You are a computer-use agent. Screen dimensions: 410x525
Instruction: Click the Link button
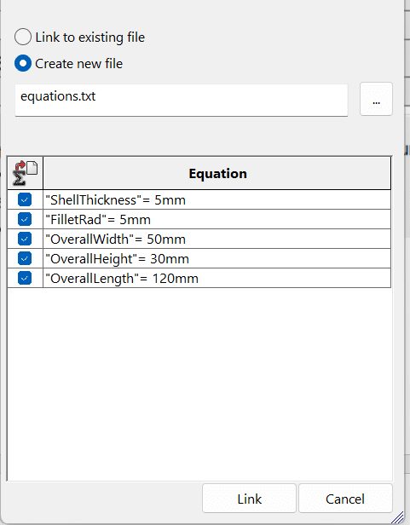[249, 499]
